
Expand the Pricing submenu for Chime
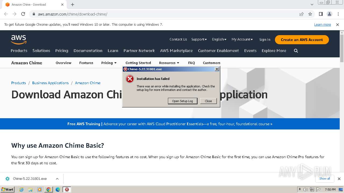[109, 63]
